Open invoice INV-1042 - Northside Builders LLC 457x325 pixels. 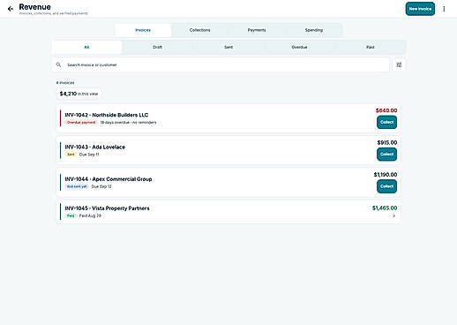click(228, 118)
